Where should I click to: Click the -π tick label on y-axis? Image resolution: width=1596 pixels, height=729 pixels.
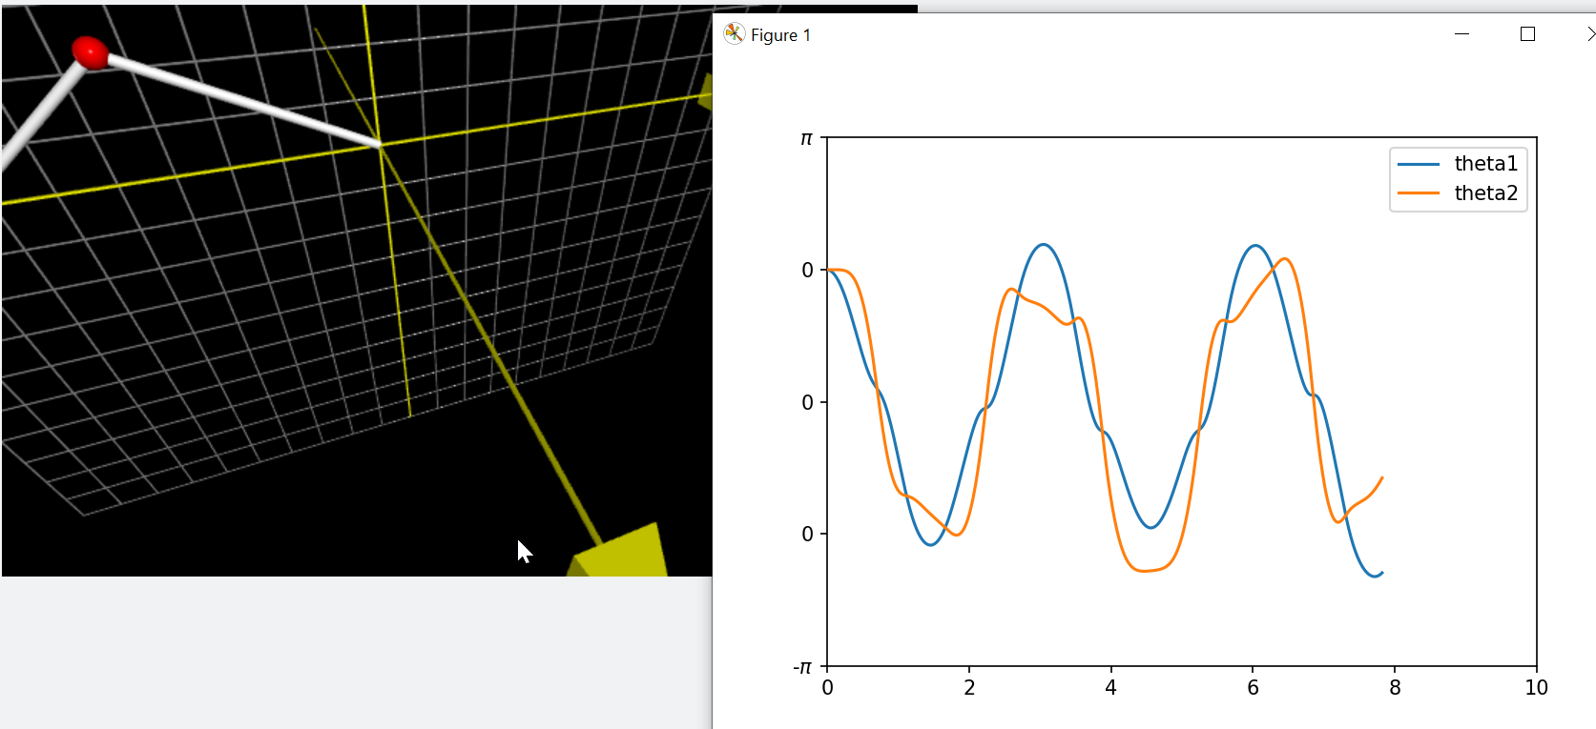tap(802, 667)
